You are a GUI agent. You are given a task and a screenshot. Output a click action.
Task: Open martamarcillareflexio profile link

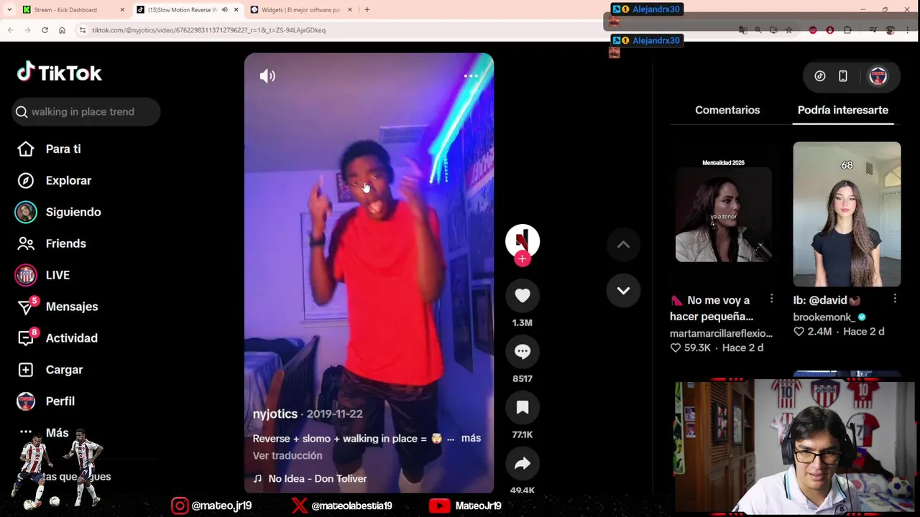pyautogui.click(x=721, y=333)
